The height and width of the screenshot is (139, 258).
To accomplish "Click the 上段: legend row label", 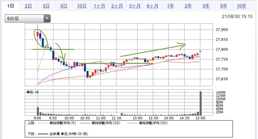I will (31, 123).
